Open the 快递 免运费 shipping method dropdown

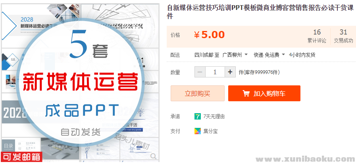point(283,55)
